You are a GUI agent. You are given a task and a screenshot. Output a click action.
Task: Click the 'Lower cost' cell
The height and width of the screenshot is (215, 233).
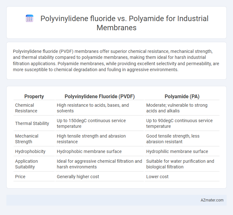[182, 177]
